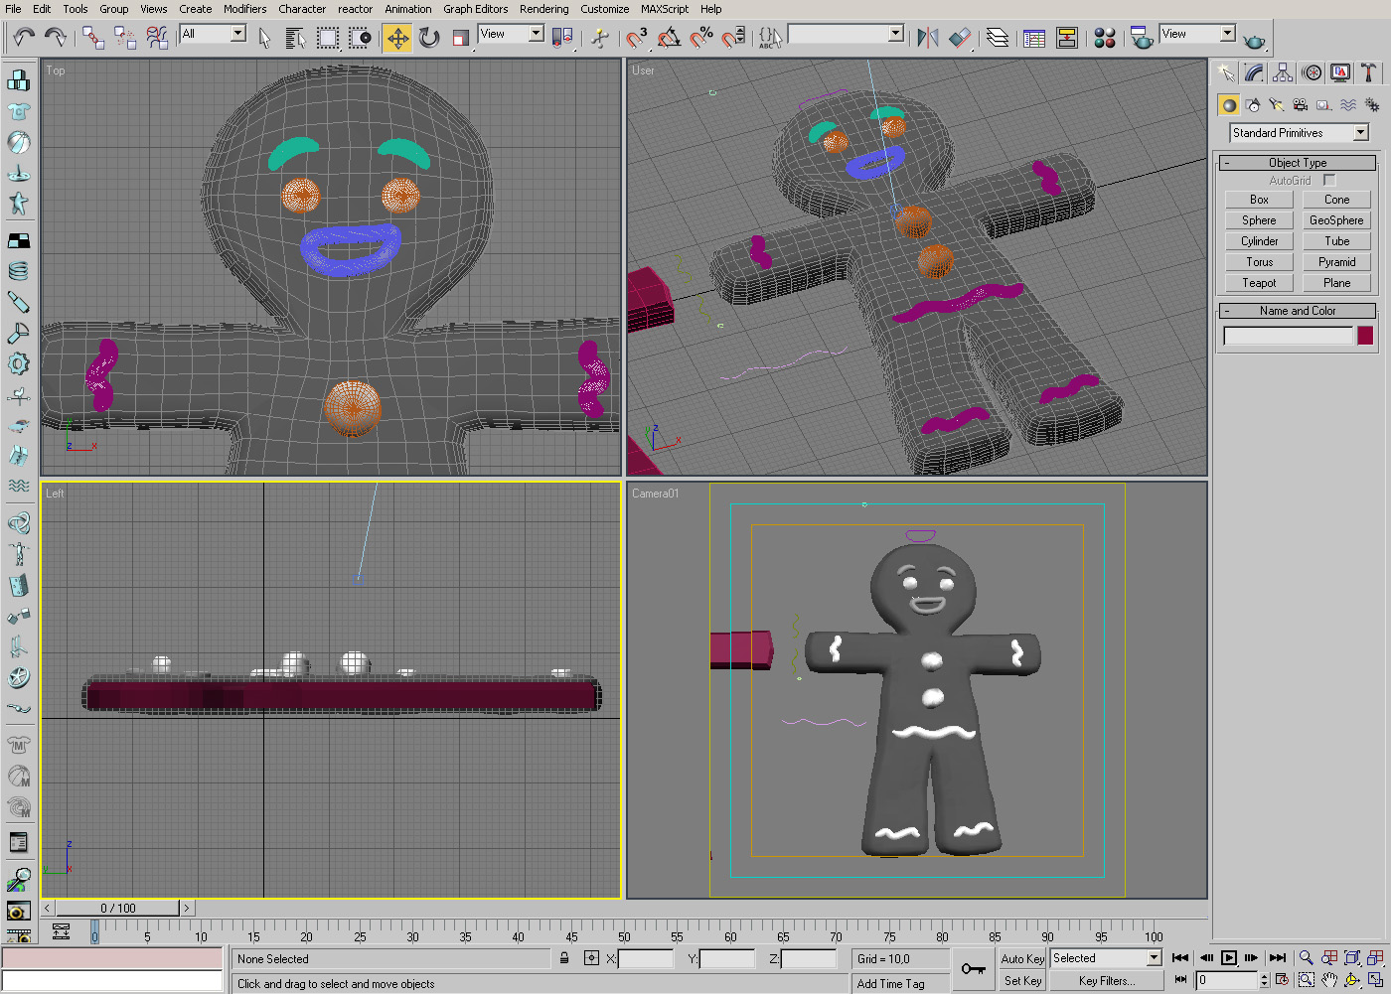This screenshot has width=1391, height=994.
Task: Toggle Key Mode icon beside frame field
Action: [1180, 980]
